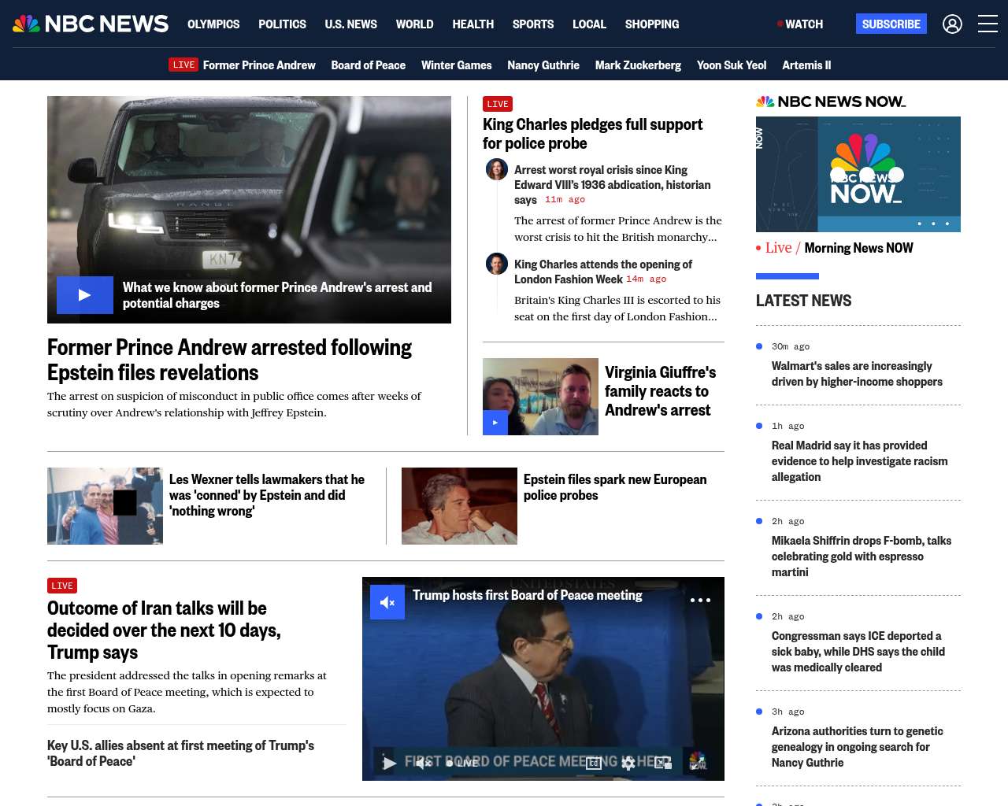
Task: Click the NBC News NOW logo heading
Action: click(831, 102)
